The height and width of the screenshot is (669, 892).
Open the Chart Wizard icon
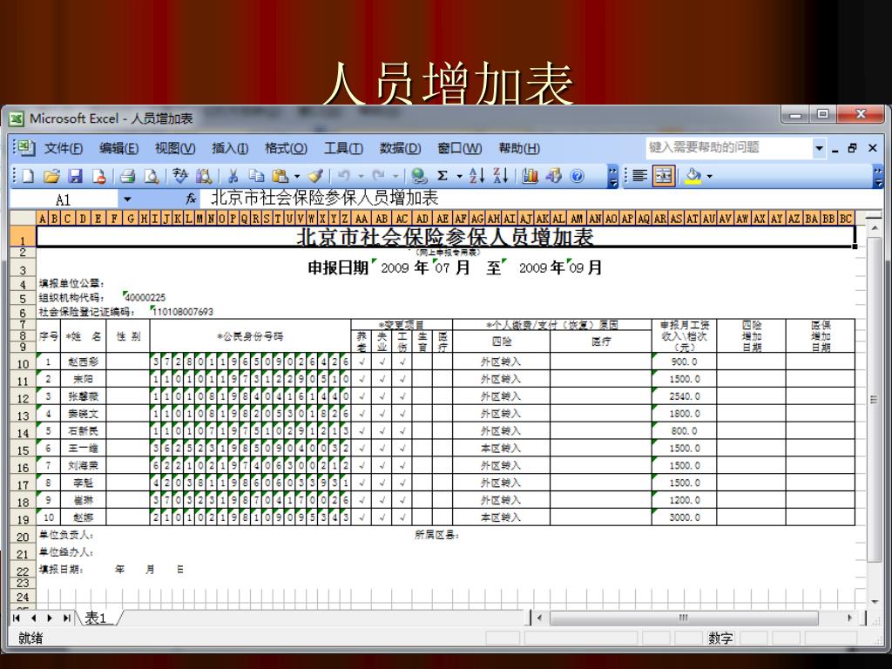tap(530, 176)
